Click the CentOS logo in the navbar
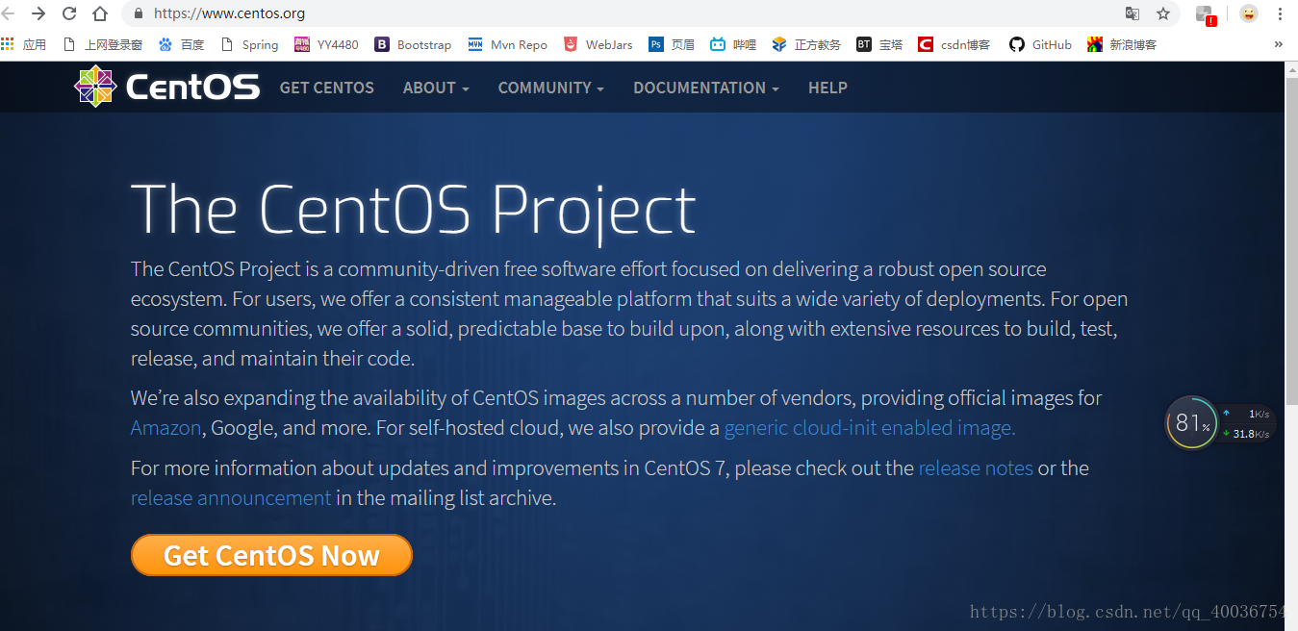Image resolution: width=1298 pixels, height=631 pixels. point(167,87)
